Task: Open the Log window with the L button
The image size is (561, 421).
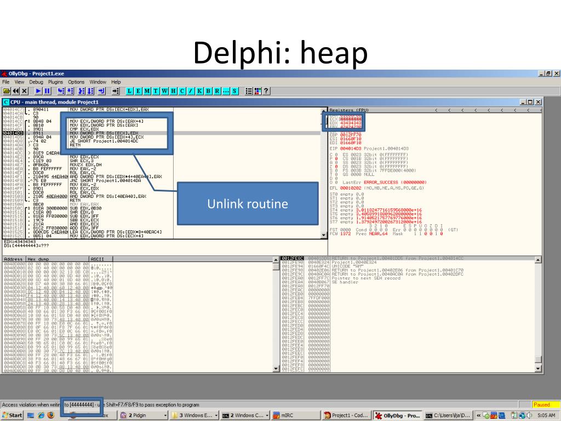Action: click(x=129, y=91)
